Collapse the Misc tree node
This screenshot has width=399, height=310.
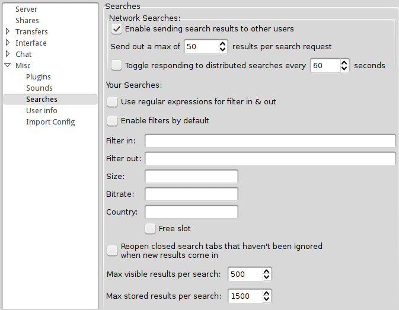(x=8, y=65)
